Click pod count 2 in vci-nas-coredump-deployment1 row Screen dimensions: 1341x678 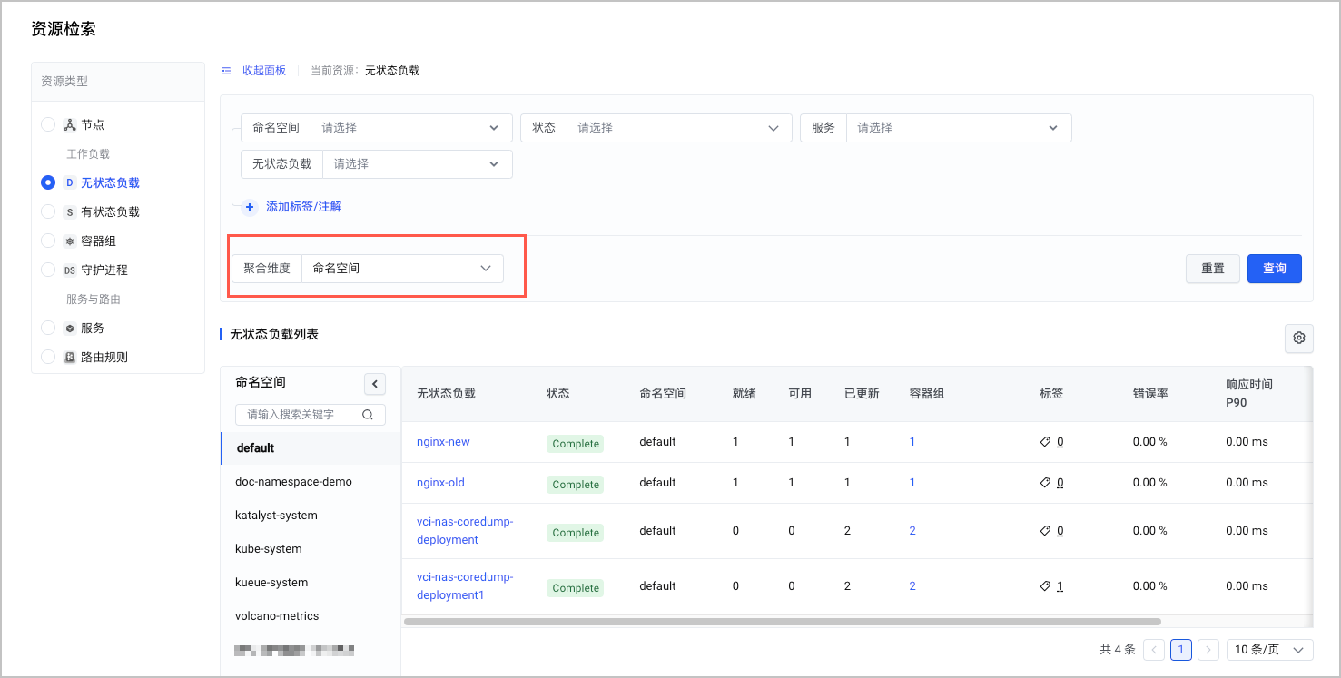coord(912,586)
